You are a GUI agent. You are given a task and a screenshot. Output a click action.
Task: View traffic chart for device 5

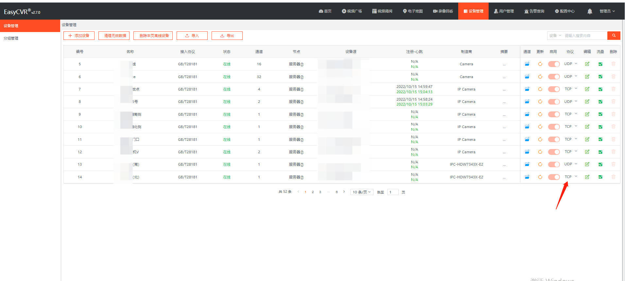600,64
